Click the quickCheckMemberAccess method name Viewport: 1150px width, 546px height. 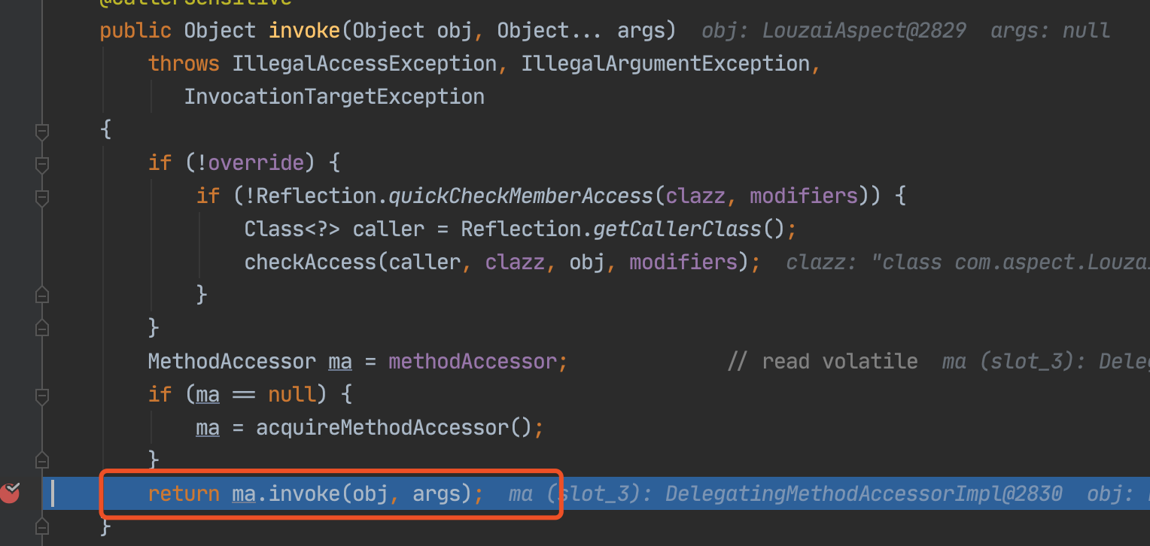[520, 196]
